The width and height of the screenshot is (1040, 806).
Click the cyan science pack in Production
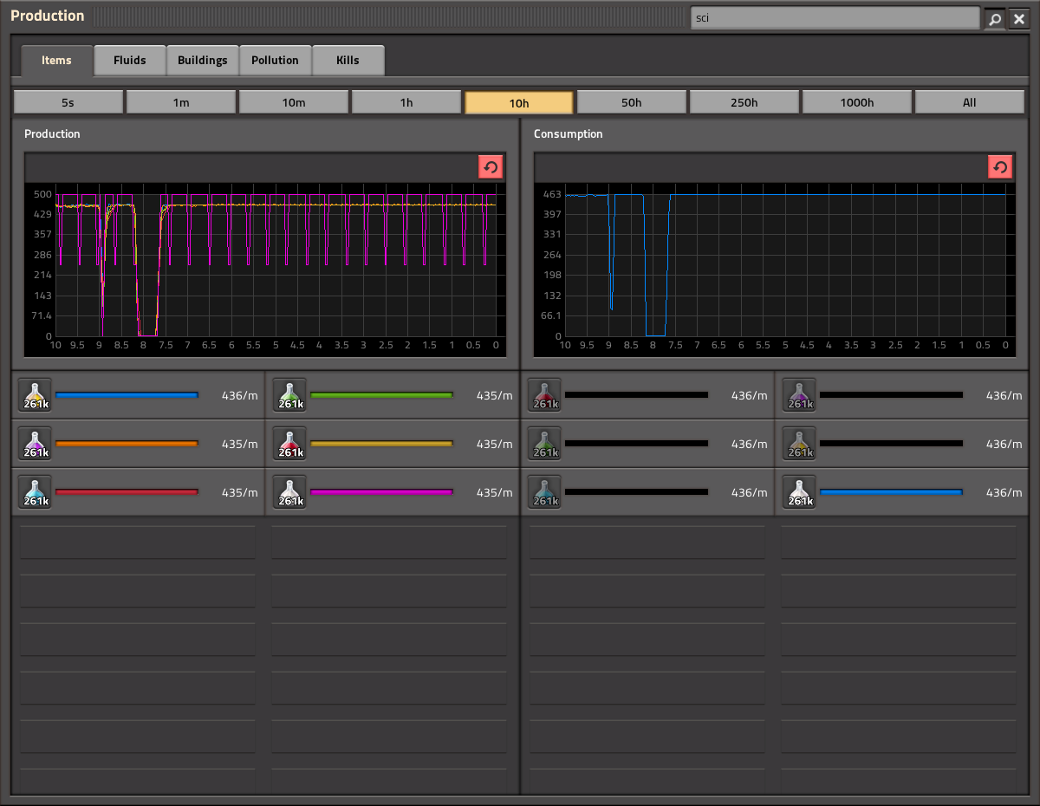(36, 492)
